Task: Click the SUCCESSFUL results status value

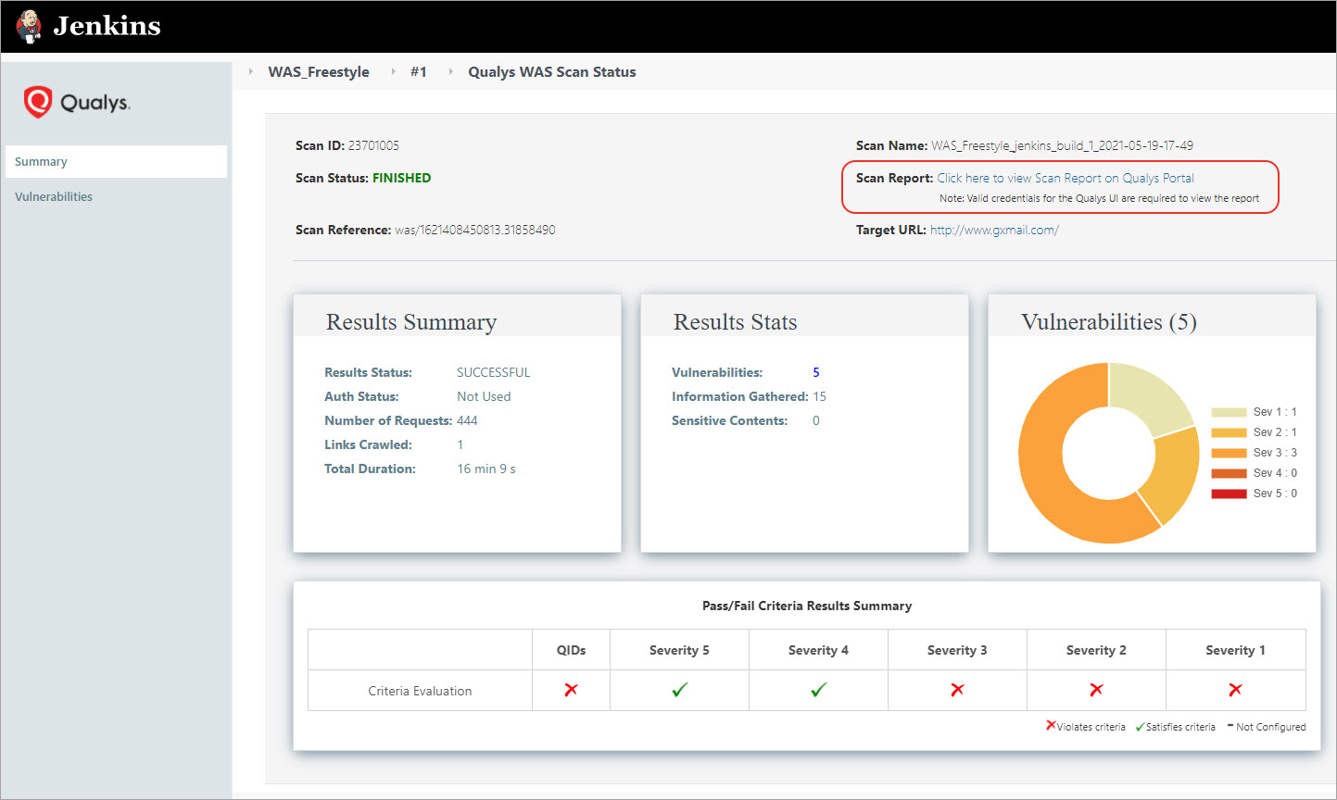Action: 493,372
